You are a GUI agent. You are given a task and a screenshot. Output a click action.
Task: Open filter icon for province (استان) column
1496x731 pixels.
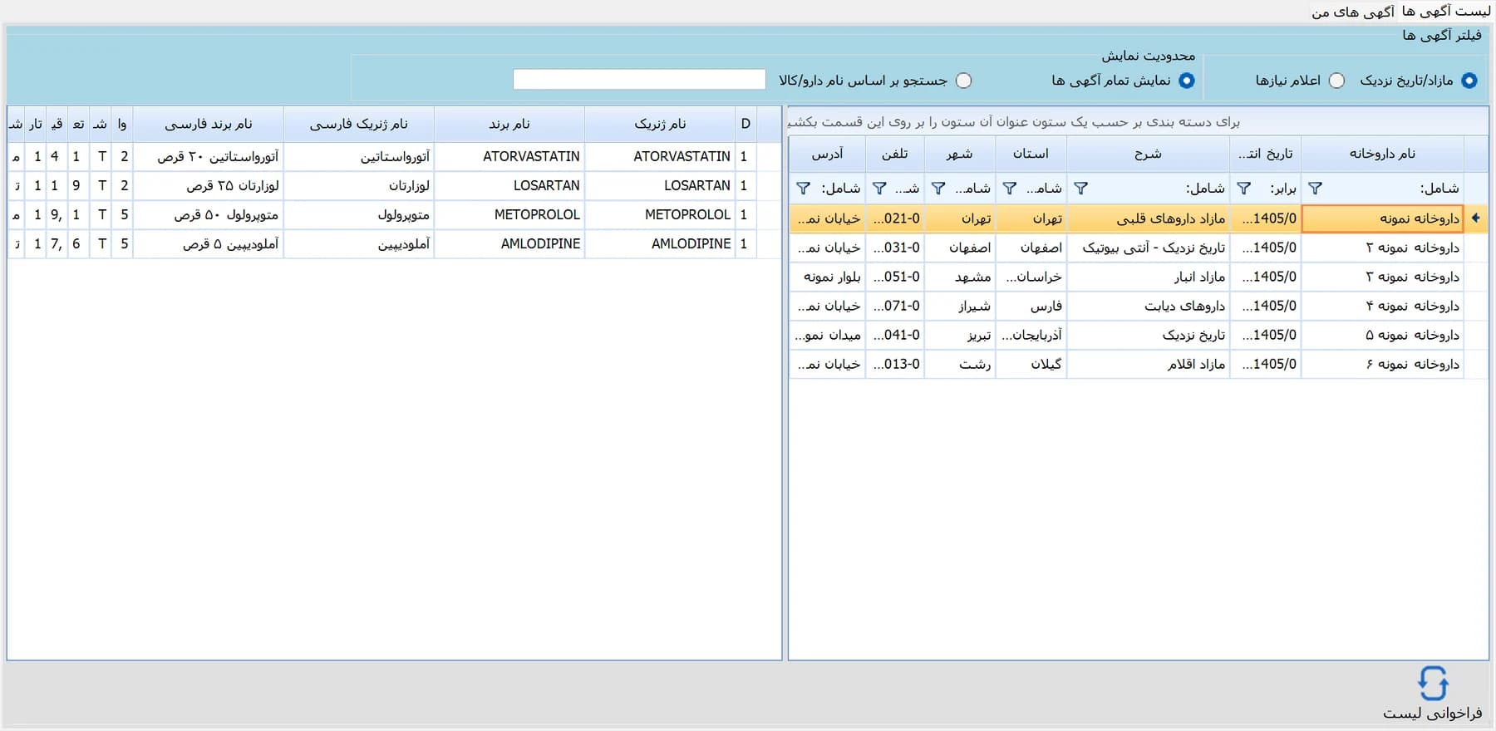pos(1009,189)
